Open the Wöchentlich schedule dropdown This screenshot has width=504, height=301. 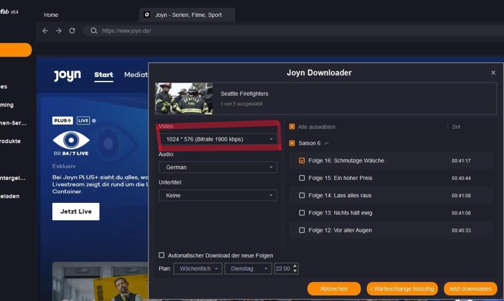[198, 269]
